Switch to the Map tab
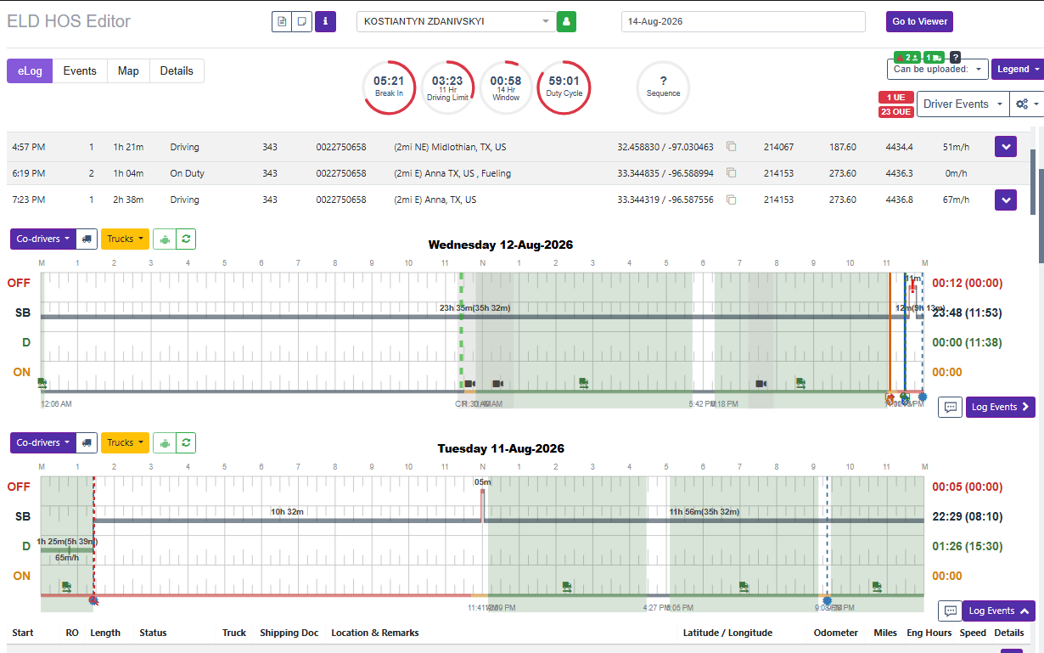Image resolution: width=1044 pixels, height=653 pixels. (x=128, y=70)
